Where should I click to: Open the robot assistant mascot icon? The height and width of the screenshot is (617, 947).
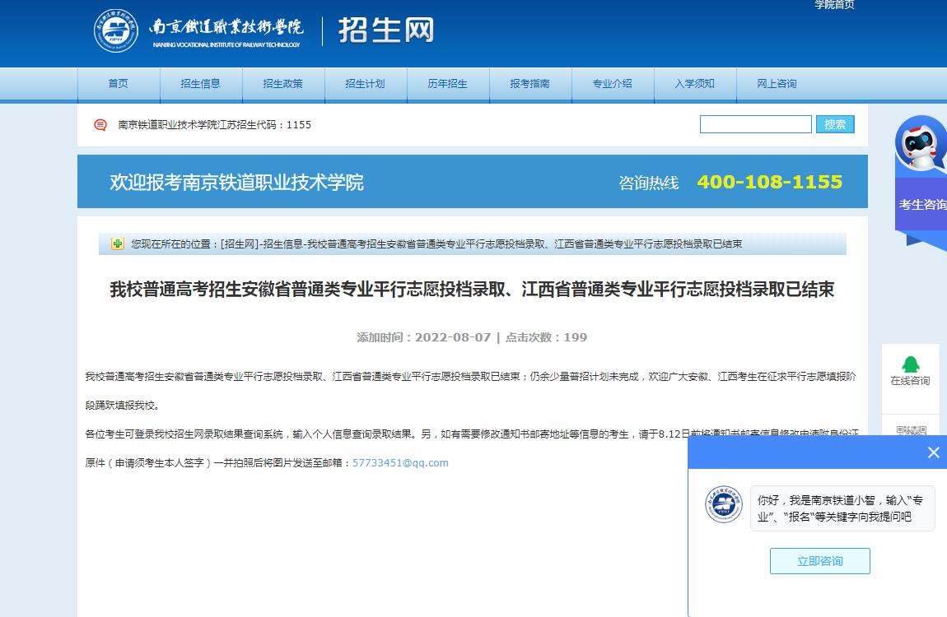click(x=921, y=145)
